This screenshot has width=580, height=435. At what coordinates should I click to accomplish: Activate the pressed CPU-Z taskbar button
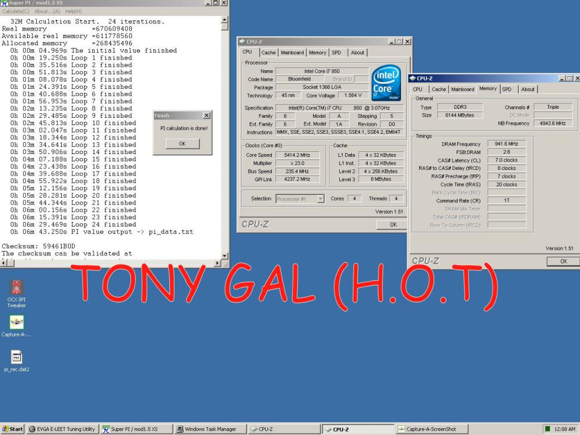pos(358,429)
